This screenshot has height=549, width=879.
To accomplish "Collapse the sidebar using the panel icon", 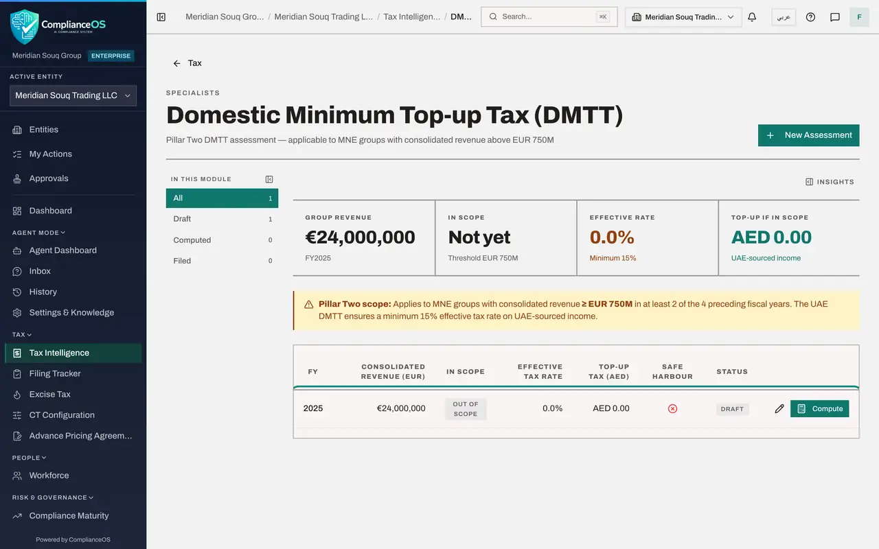I will 161,16.
